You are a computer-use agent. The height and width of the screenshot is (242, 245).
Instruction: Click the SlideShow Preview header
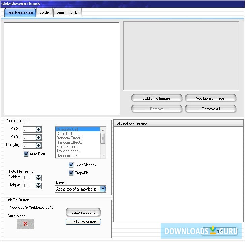(x=178, y=123)
